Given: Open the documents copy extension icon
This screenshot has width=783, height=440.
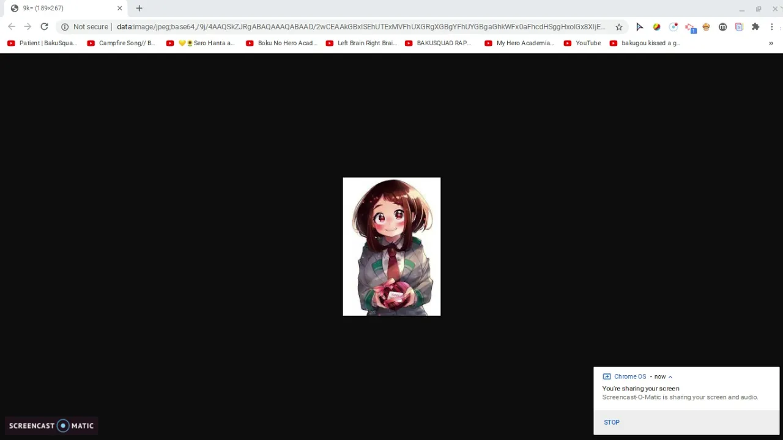Looking at the screenshot, I should (739, 27).
